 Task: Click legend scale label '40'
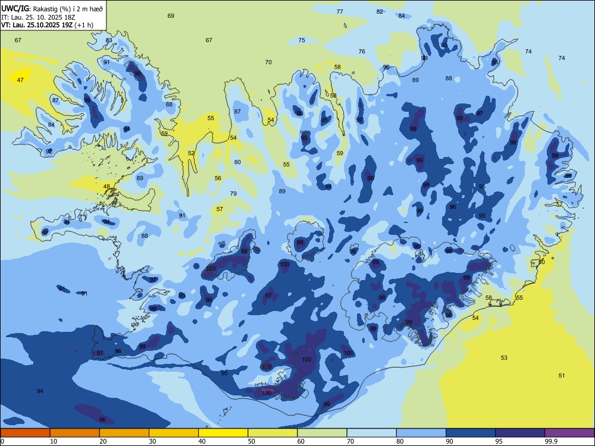[202, 441]
